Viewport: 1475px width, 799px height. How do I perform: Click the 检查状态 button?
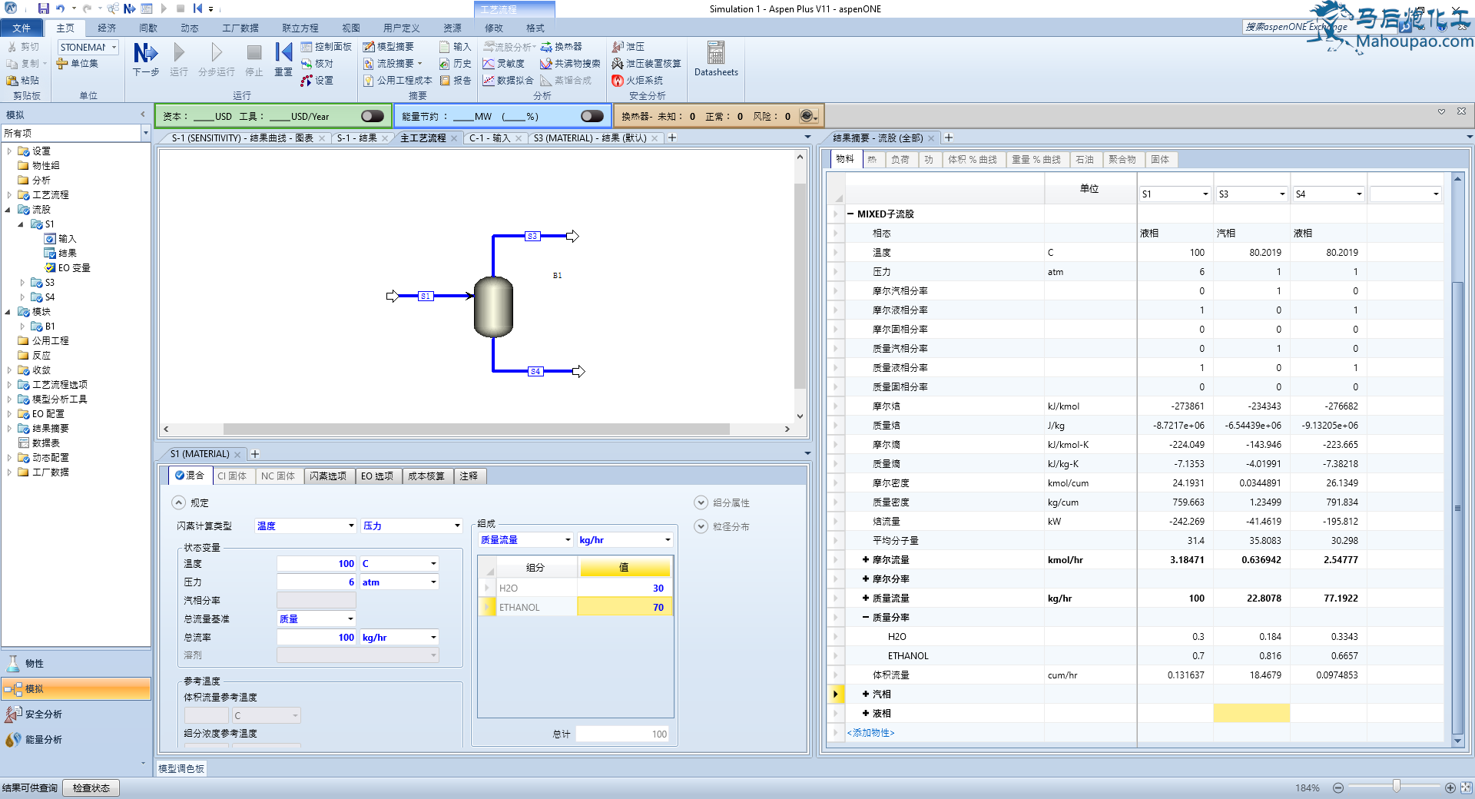tap(91, 787)
